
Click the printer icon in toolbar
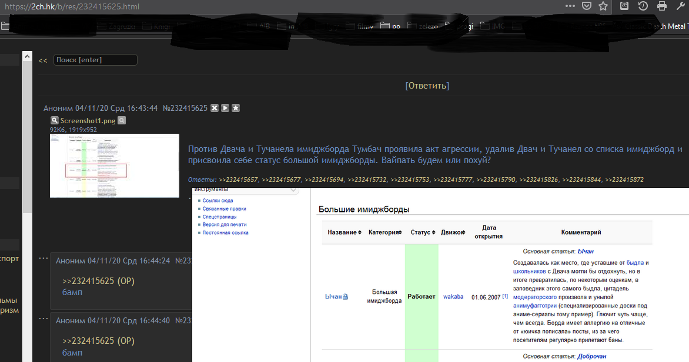pos(661,6)
